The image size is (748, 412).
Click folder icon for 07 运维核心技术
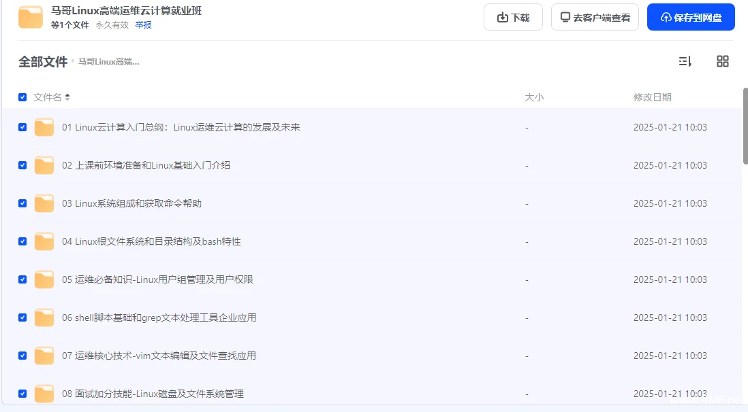(x=44, y=356)
